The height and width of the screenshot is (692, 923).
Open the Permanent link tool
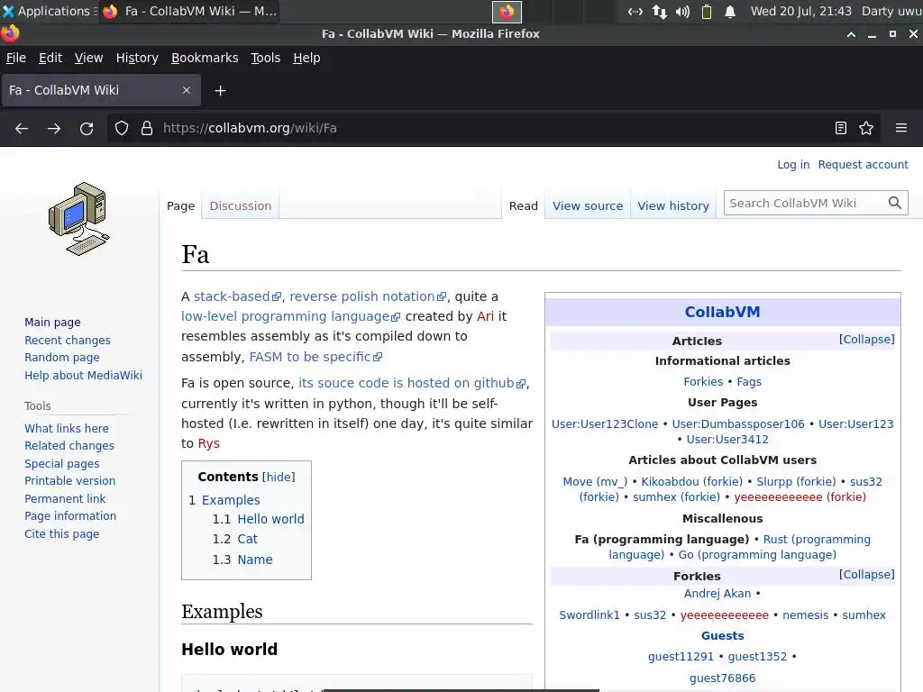click(x=65, y=499)
